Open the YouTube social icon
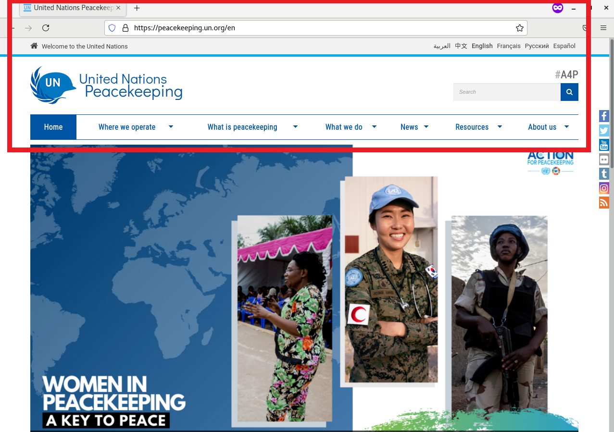This screenshot has height=432, width=614. point(604,145)
